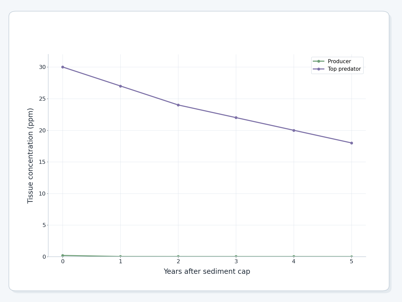402x302 pixels.
Task: Select Top predator data point at year 1
Action: click(x=120, y=86)
